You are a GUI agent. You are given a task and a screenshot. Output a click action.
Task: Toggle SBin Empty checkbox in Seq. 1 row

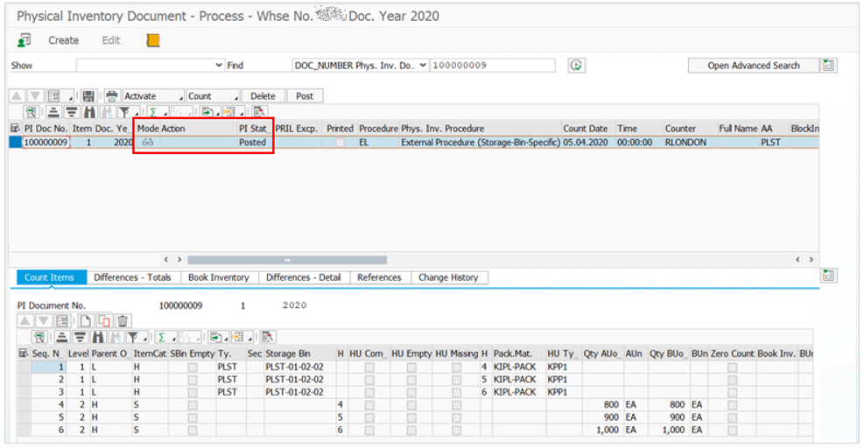tap(193, 367)
